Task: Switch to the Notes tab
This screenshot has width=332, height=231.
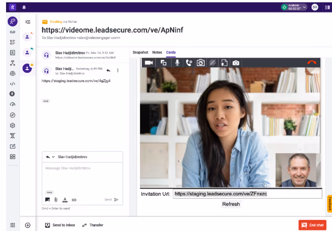Action: click(x=157, y=52)
